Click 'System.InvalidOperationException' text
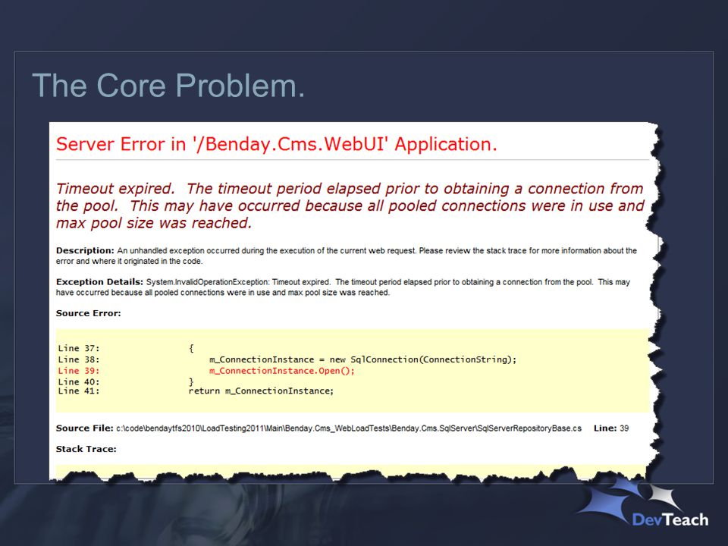 pyautogui.click(x=207, y=282)
